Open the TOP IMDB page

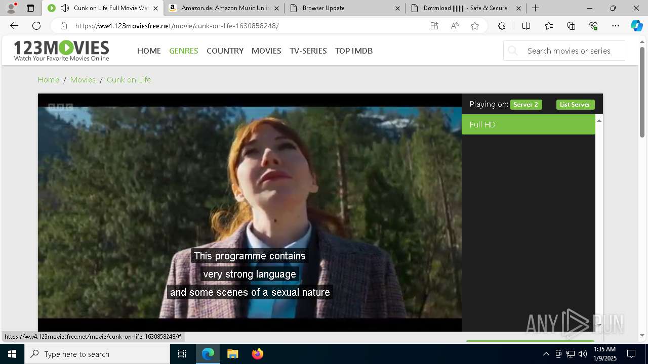(354, 51)
